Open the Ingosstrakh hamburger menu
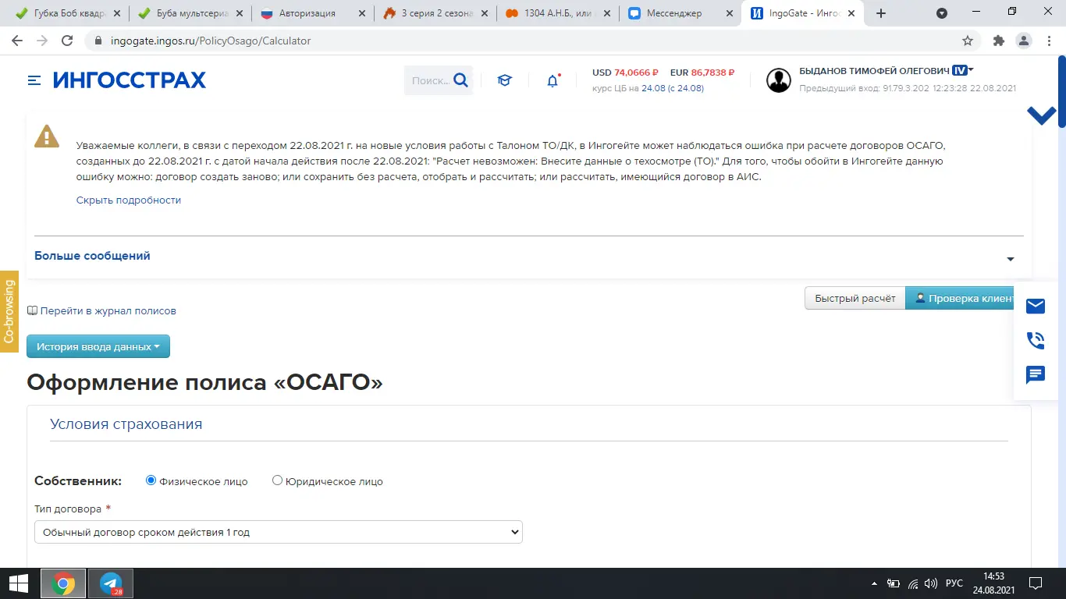This screenshot has height=599, width=1066. (x=34, y=80)
